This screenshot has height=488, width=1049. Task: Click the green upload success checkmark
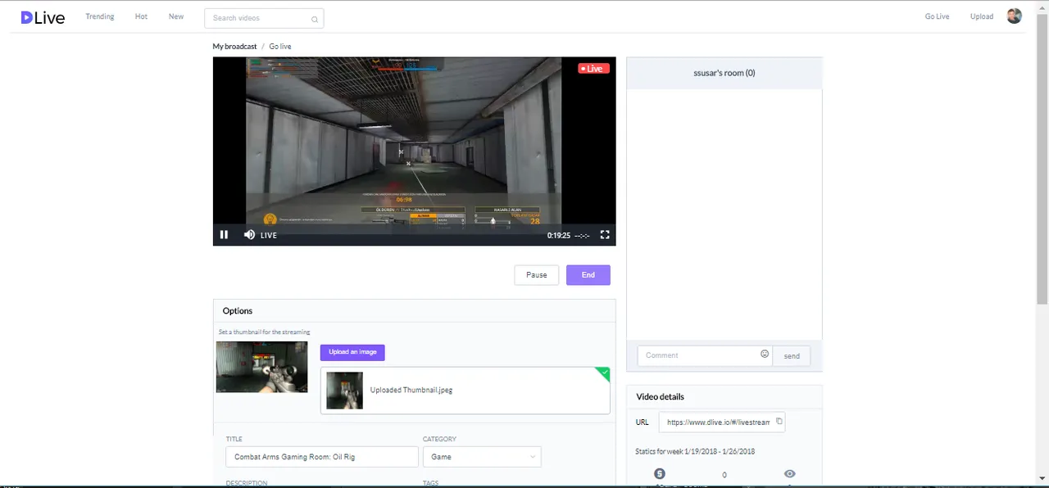tap(604, 373)
